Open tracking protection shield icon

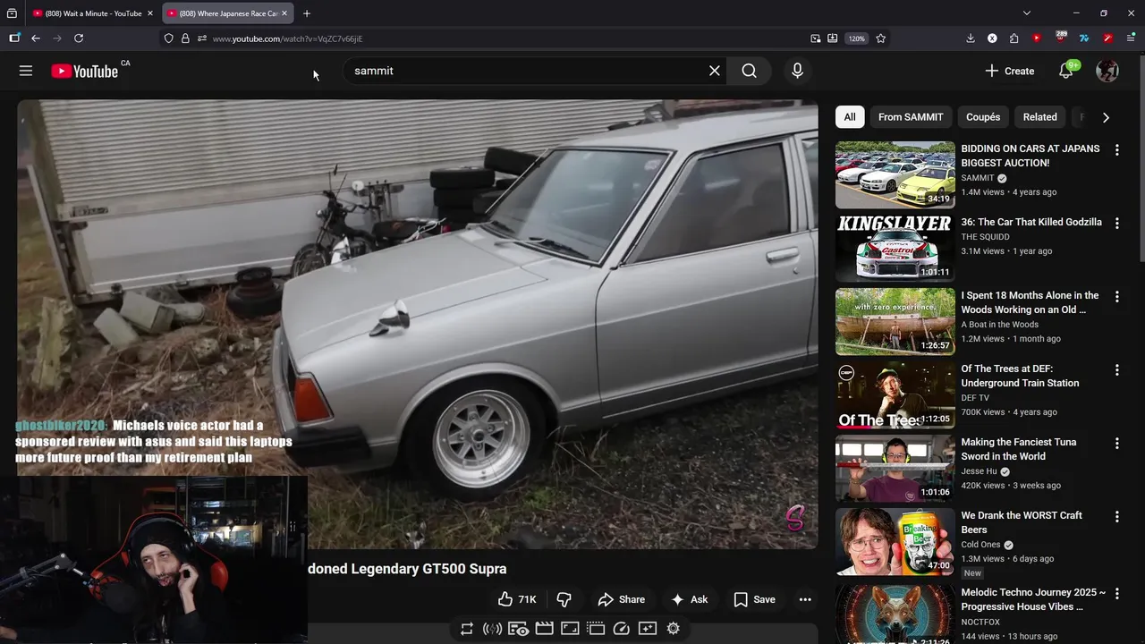coord(168,38)
